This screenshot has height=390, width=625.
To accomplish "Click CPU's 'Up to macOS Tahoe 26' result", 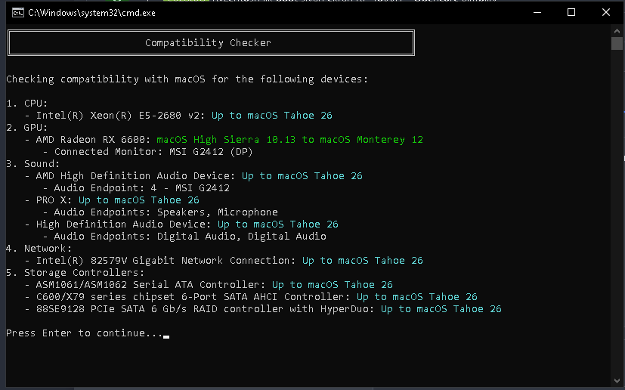I will (x=272, y=115).
